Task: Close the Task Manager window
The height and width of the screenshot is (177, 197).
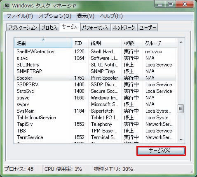Action: 185,5
